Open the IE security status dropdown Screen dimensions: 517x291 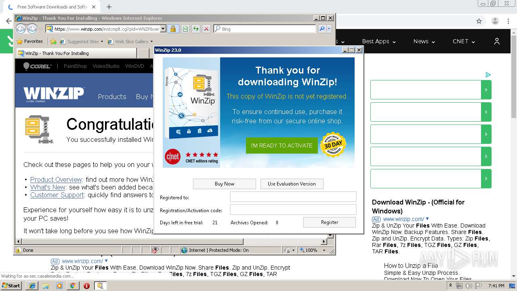tap(293, 250)
